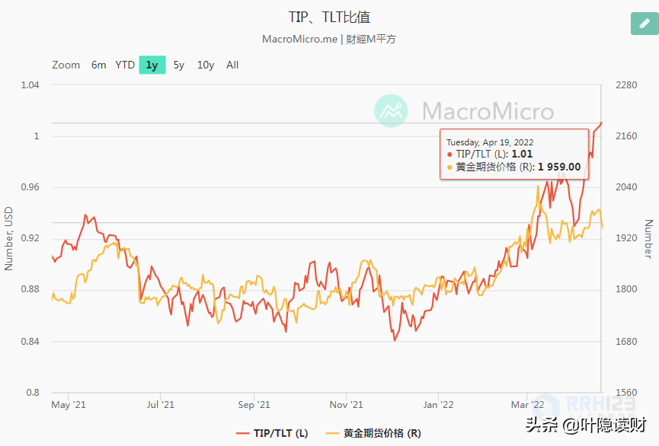This screenshot has height=446, width=659.
Task: Click the Jul '21 x-axis label
Action: pyautogui.click(x=160, y=405)
